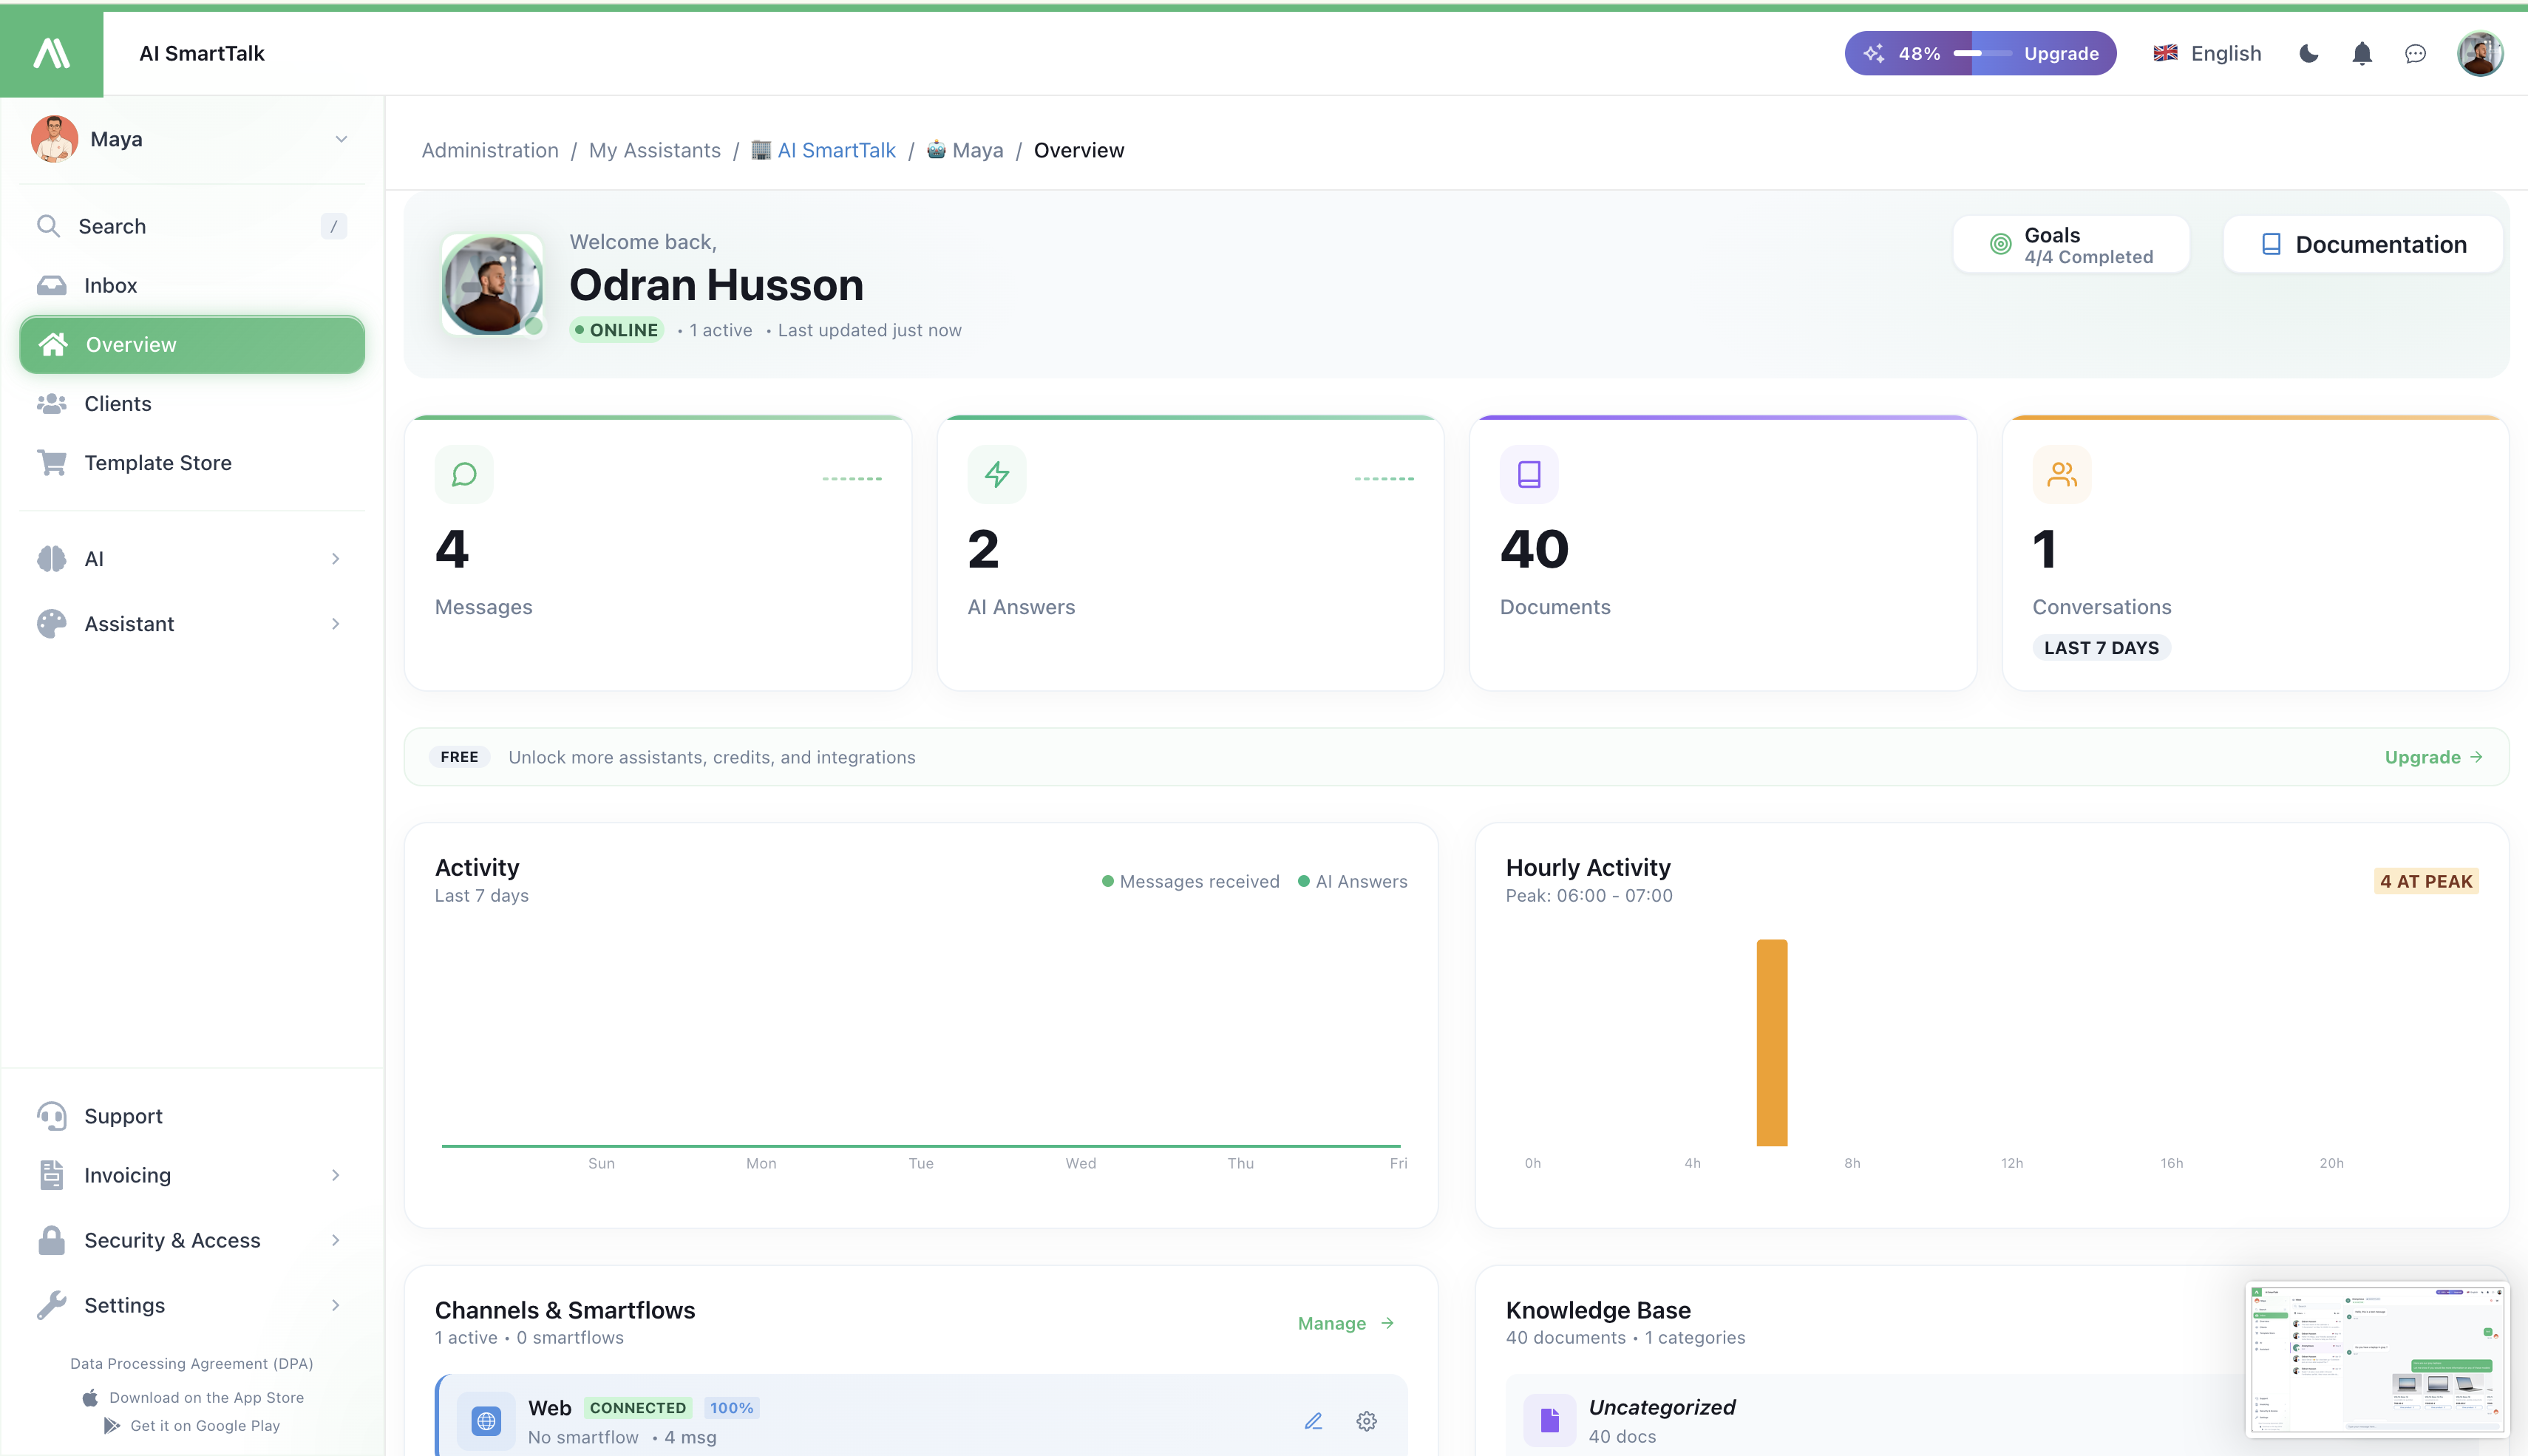Click the Documents book icon
Image resolution: width=2528 pixels, height=1456 pixels.
tap(1529, 474)
